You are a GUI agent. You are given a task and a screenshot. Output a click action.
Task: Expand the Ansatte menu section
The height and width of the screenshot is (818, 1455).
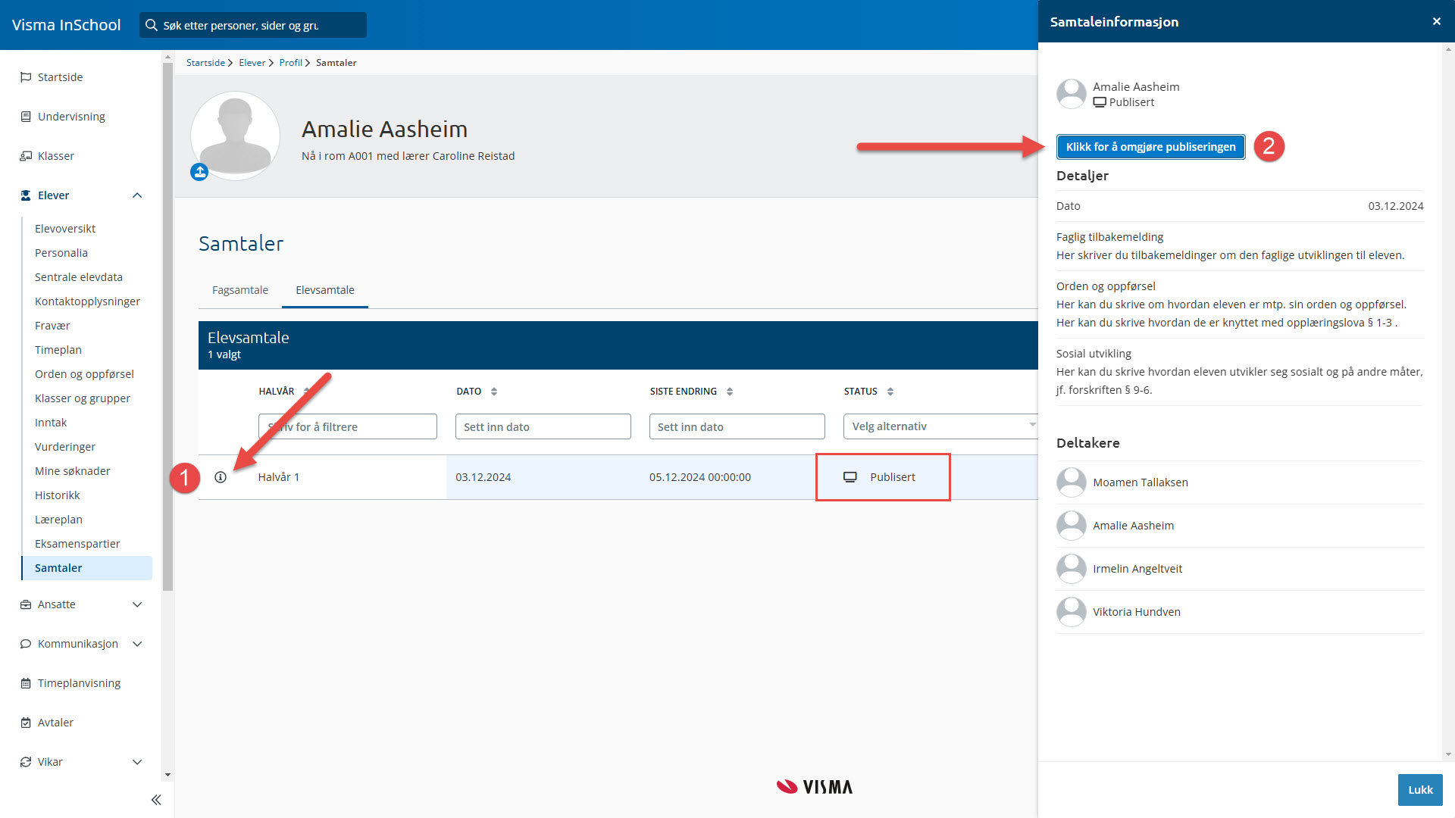point(137,604)
